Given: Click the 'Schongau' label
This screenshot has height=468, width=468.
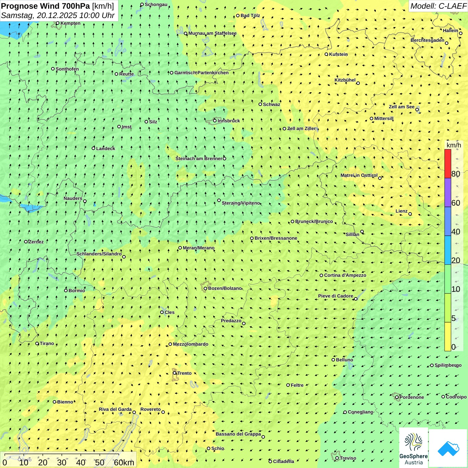Looking at the screenshot, I should pyautogui.click(x=156, y=4).
